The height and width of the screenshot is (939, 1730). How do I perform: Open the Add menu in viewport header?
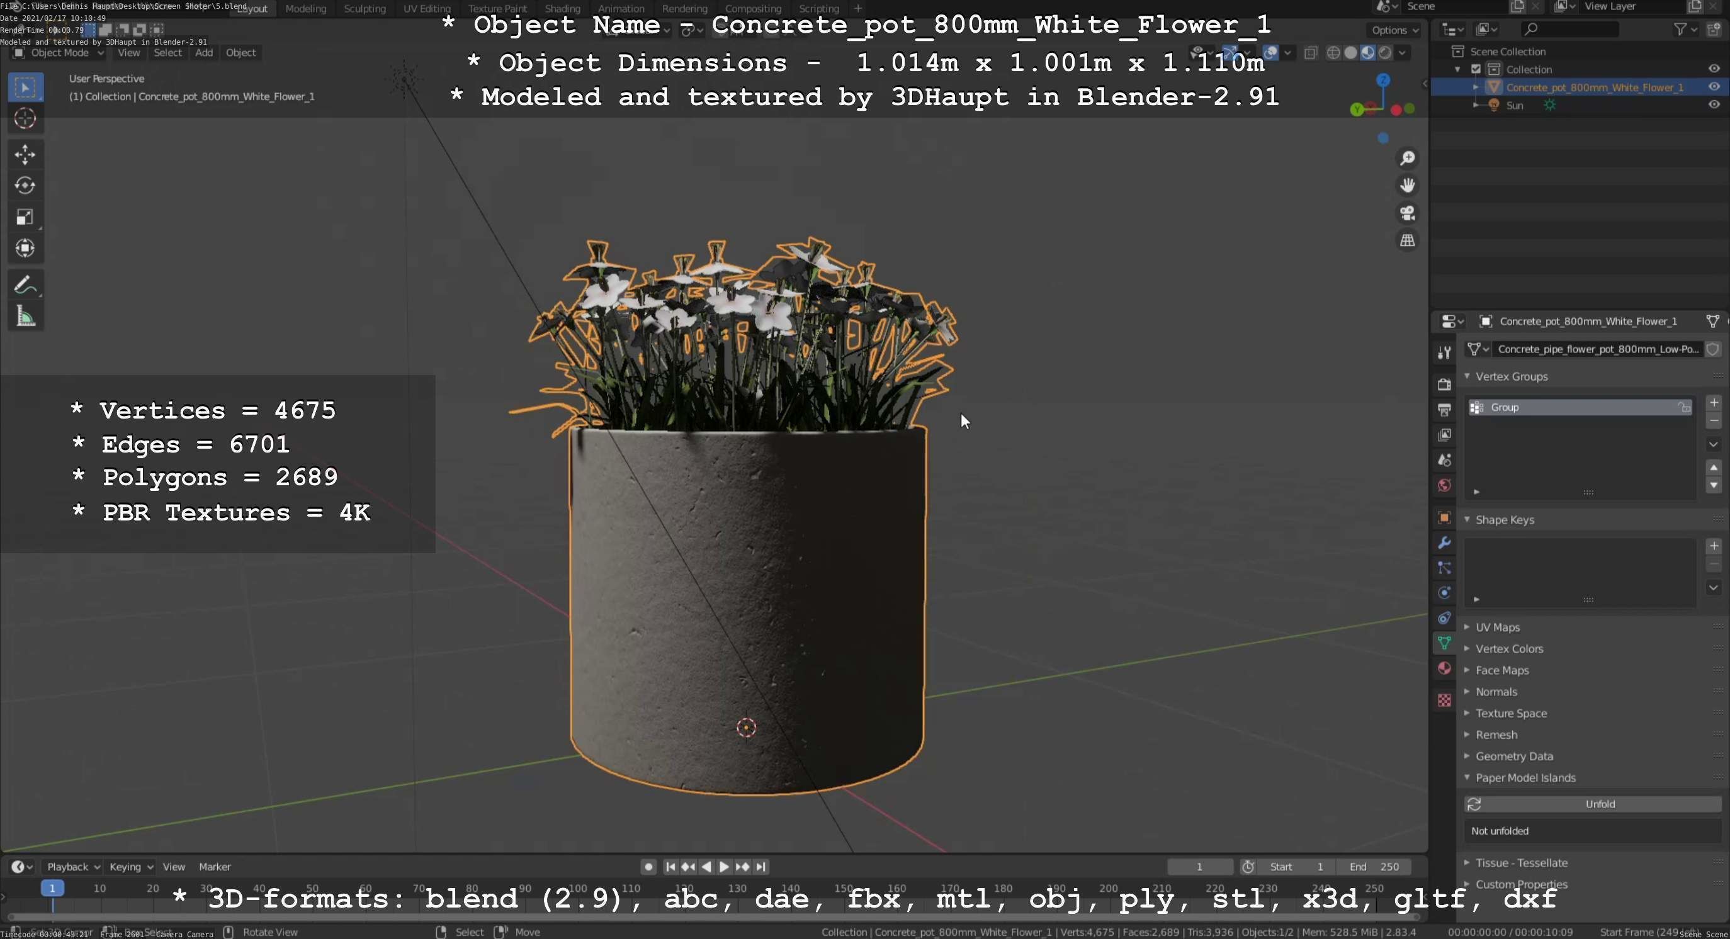204,53
